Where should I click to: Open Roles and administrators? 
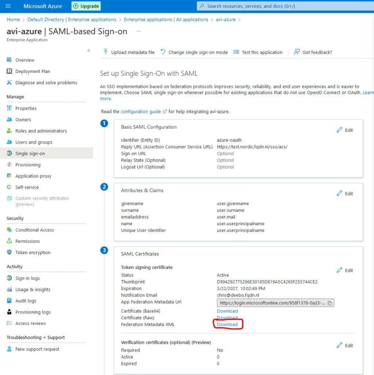pyautogui.click(x=41, y=131)
